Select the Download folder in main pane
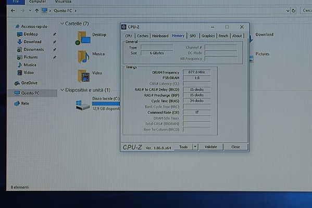Screen dimensions: 312x208 coord(264,34)
